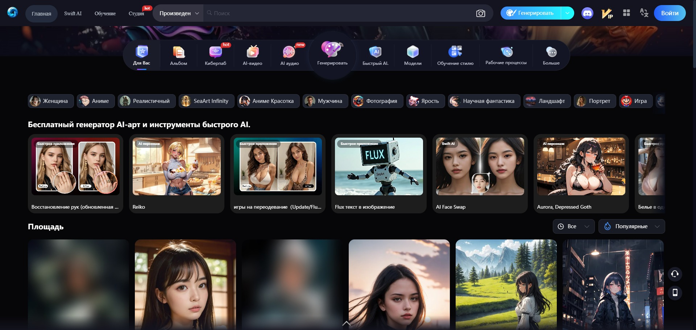Select the Мужчина category tag

(325, 101)
